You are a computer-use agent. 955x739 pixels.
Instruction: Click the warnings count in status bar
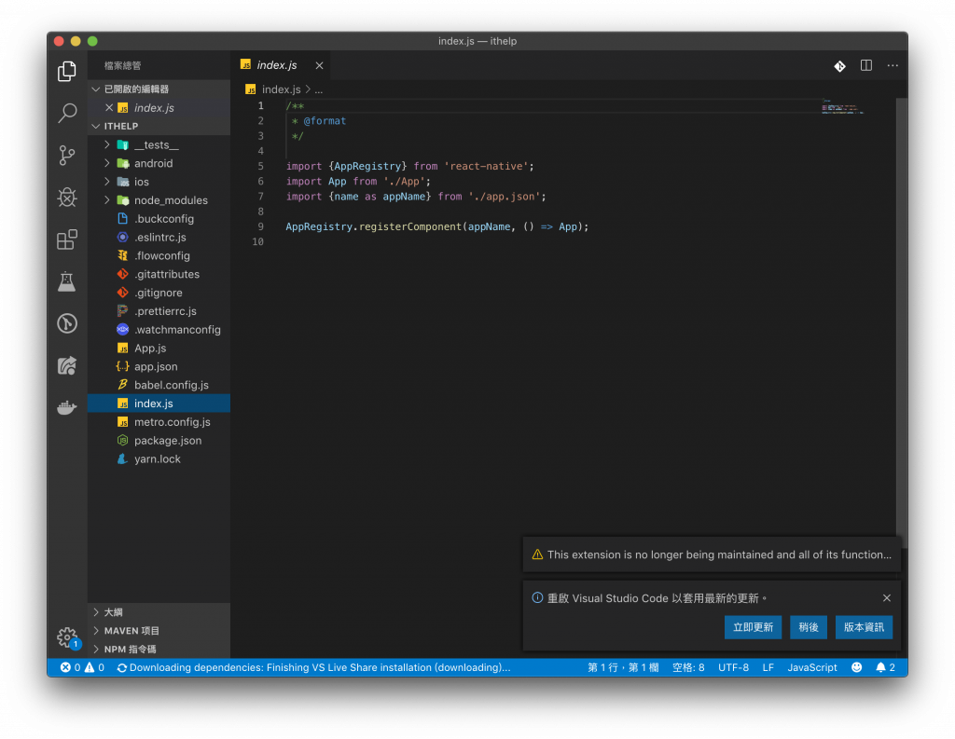pyautogui.click(x=94, y=668)
